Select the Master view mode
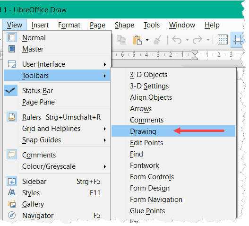The image size is (249, 226). coord(57,49)
